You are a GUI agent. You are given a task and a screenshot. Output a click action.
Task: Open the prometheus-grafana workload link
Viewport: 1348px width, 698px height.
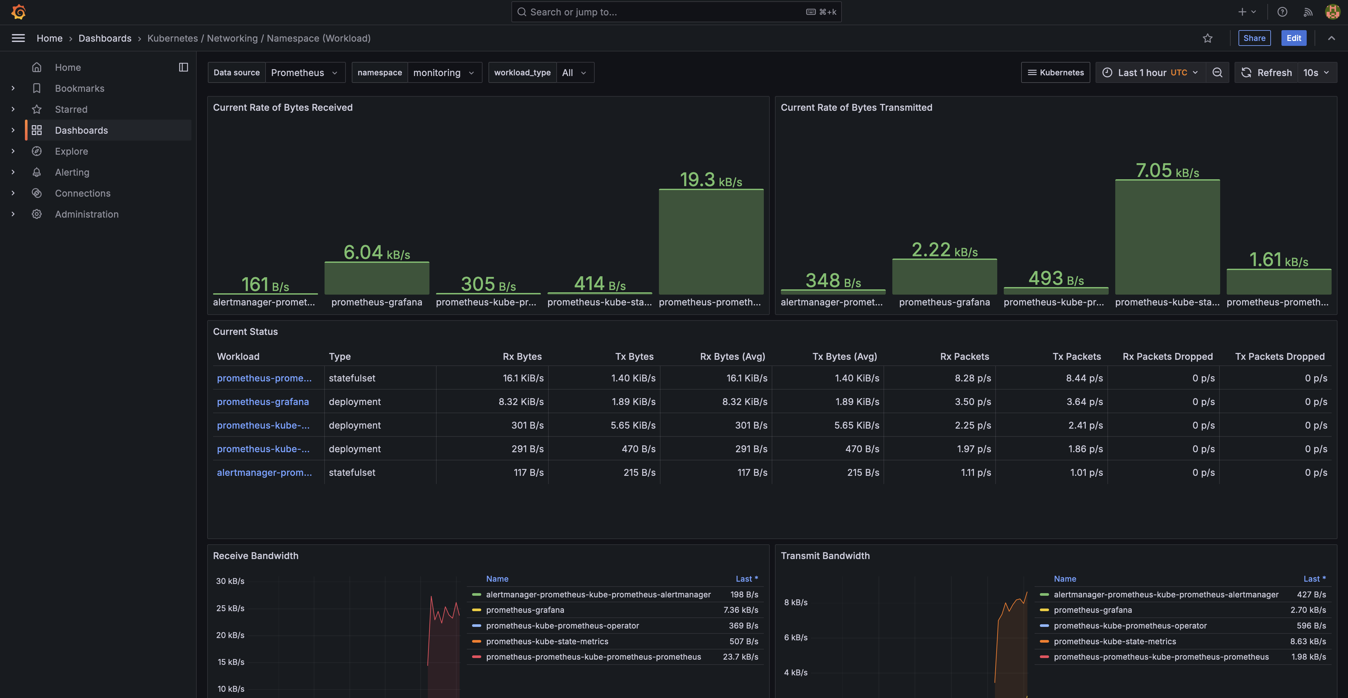tap(263, 402)
